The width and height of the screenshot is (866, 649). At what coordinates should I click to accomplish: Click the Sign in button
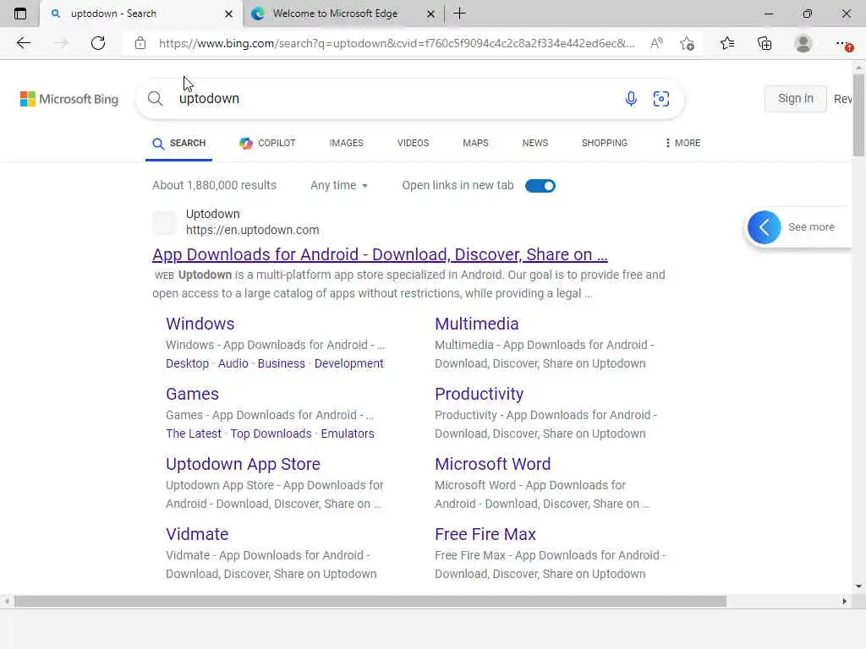tap(795, 99)
